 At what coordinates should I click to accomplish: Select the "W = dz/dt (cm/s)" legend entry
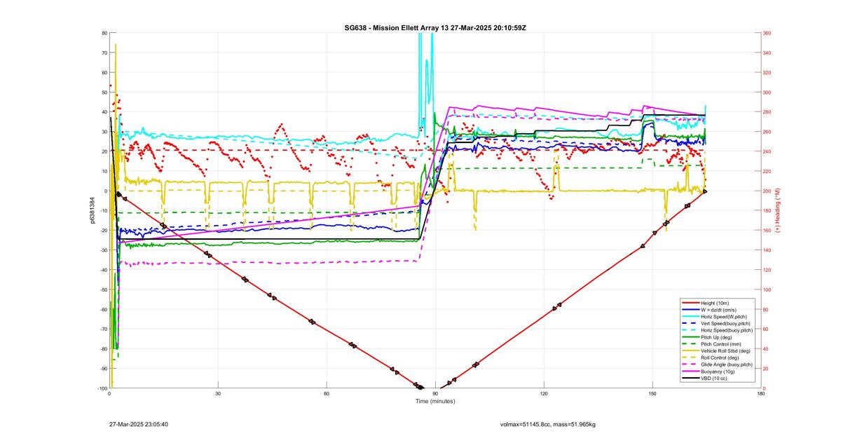click(x=720, y=309)
